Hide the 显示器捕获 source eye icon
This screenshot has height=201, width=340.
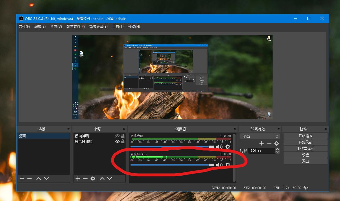click(117, 141)
